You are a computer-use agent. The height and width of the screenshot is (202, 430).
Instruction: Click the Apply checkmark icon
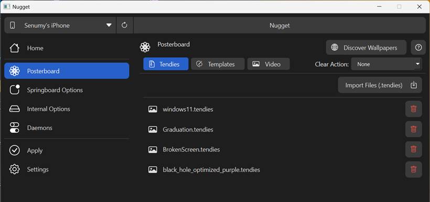14,151
